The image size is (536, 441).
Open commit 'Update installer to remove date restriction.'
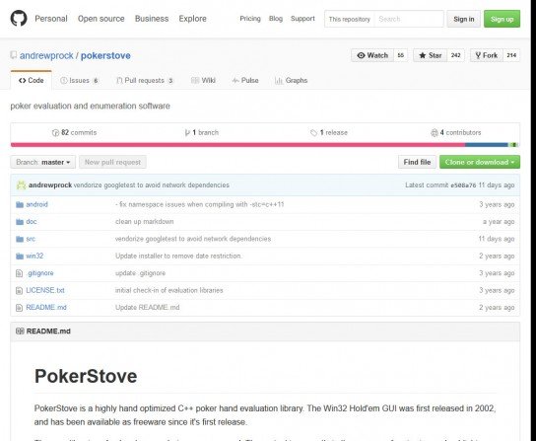[178, 257]
